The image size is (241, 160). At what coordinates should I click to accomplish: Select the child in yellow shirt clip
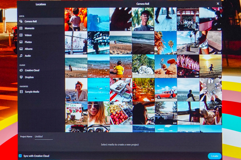click(121, 66)
